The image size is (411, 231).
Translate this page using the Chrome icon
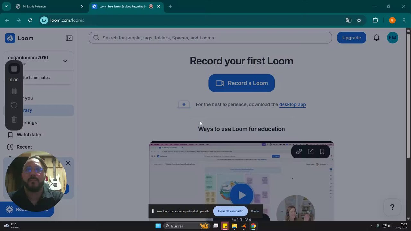coord(348,20)
